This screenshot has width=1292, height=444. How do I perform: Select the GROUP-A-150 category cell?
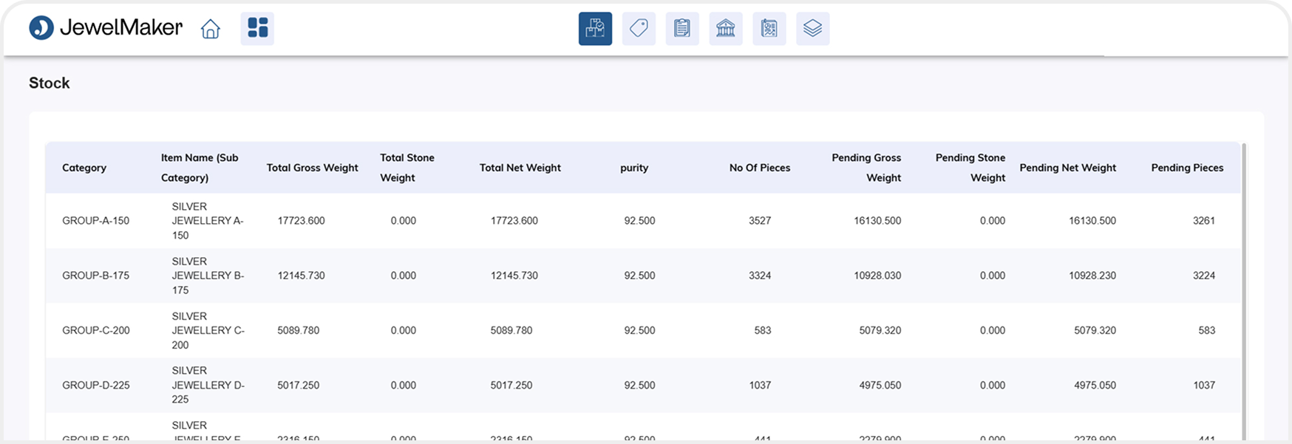click(x=96, y=221)
